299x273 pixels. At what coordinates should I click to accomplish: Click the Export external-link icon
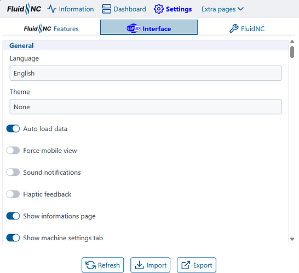coord(186,265)
